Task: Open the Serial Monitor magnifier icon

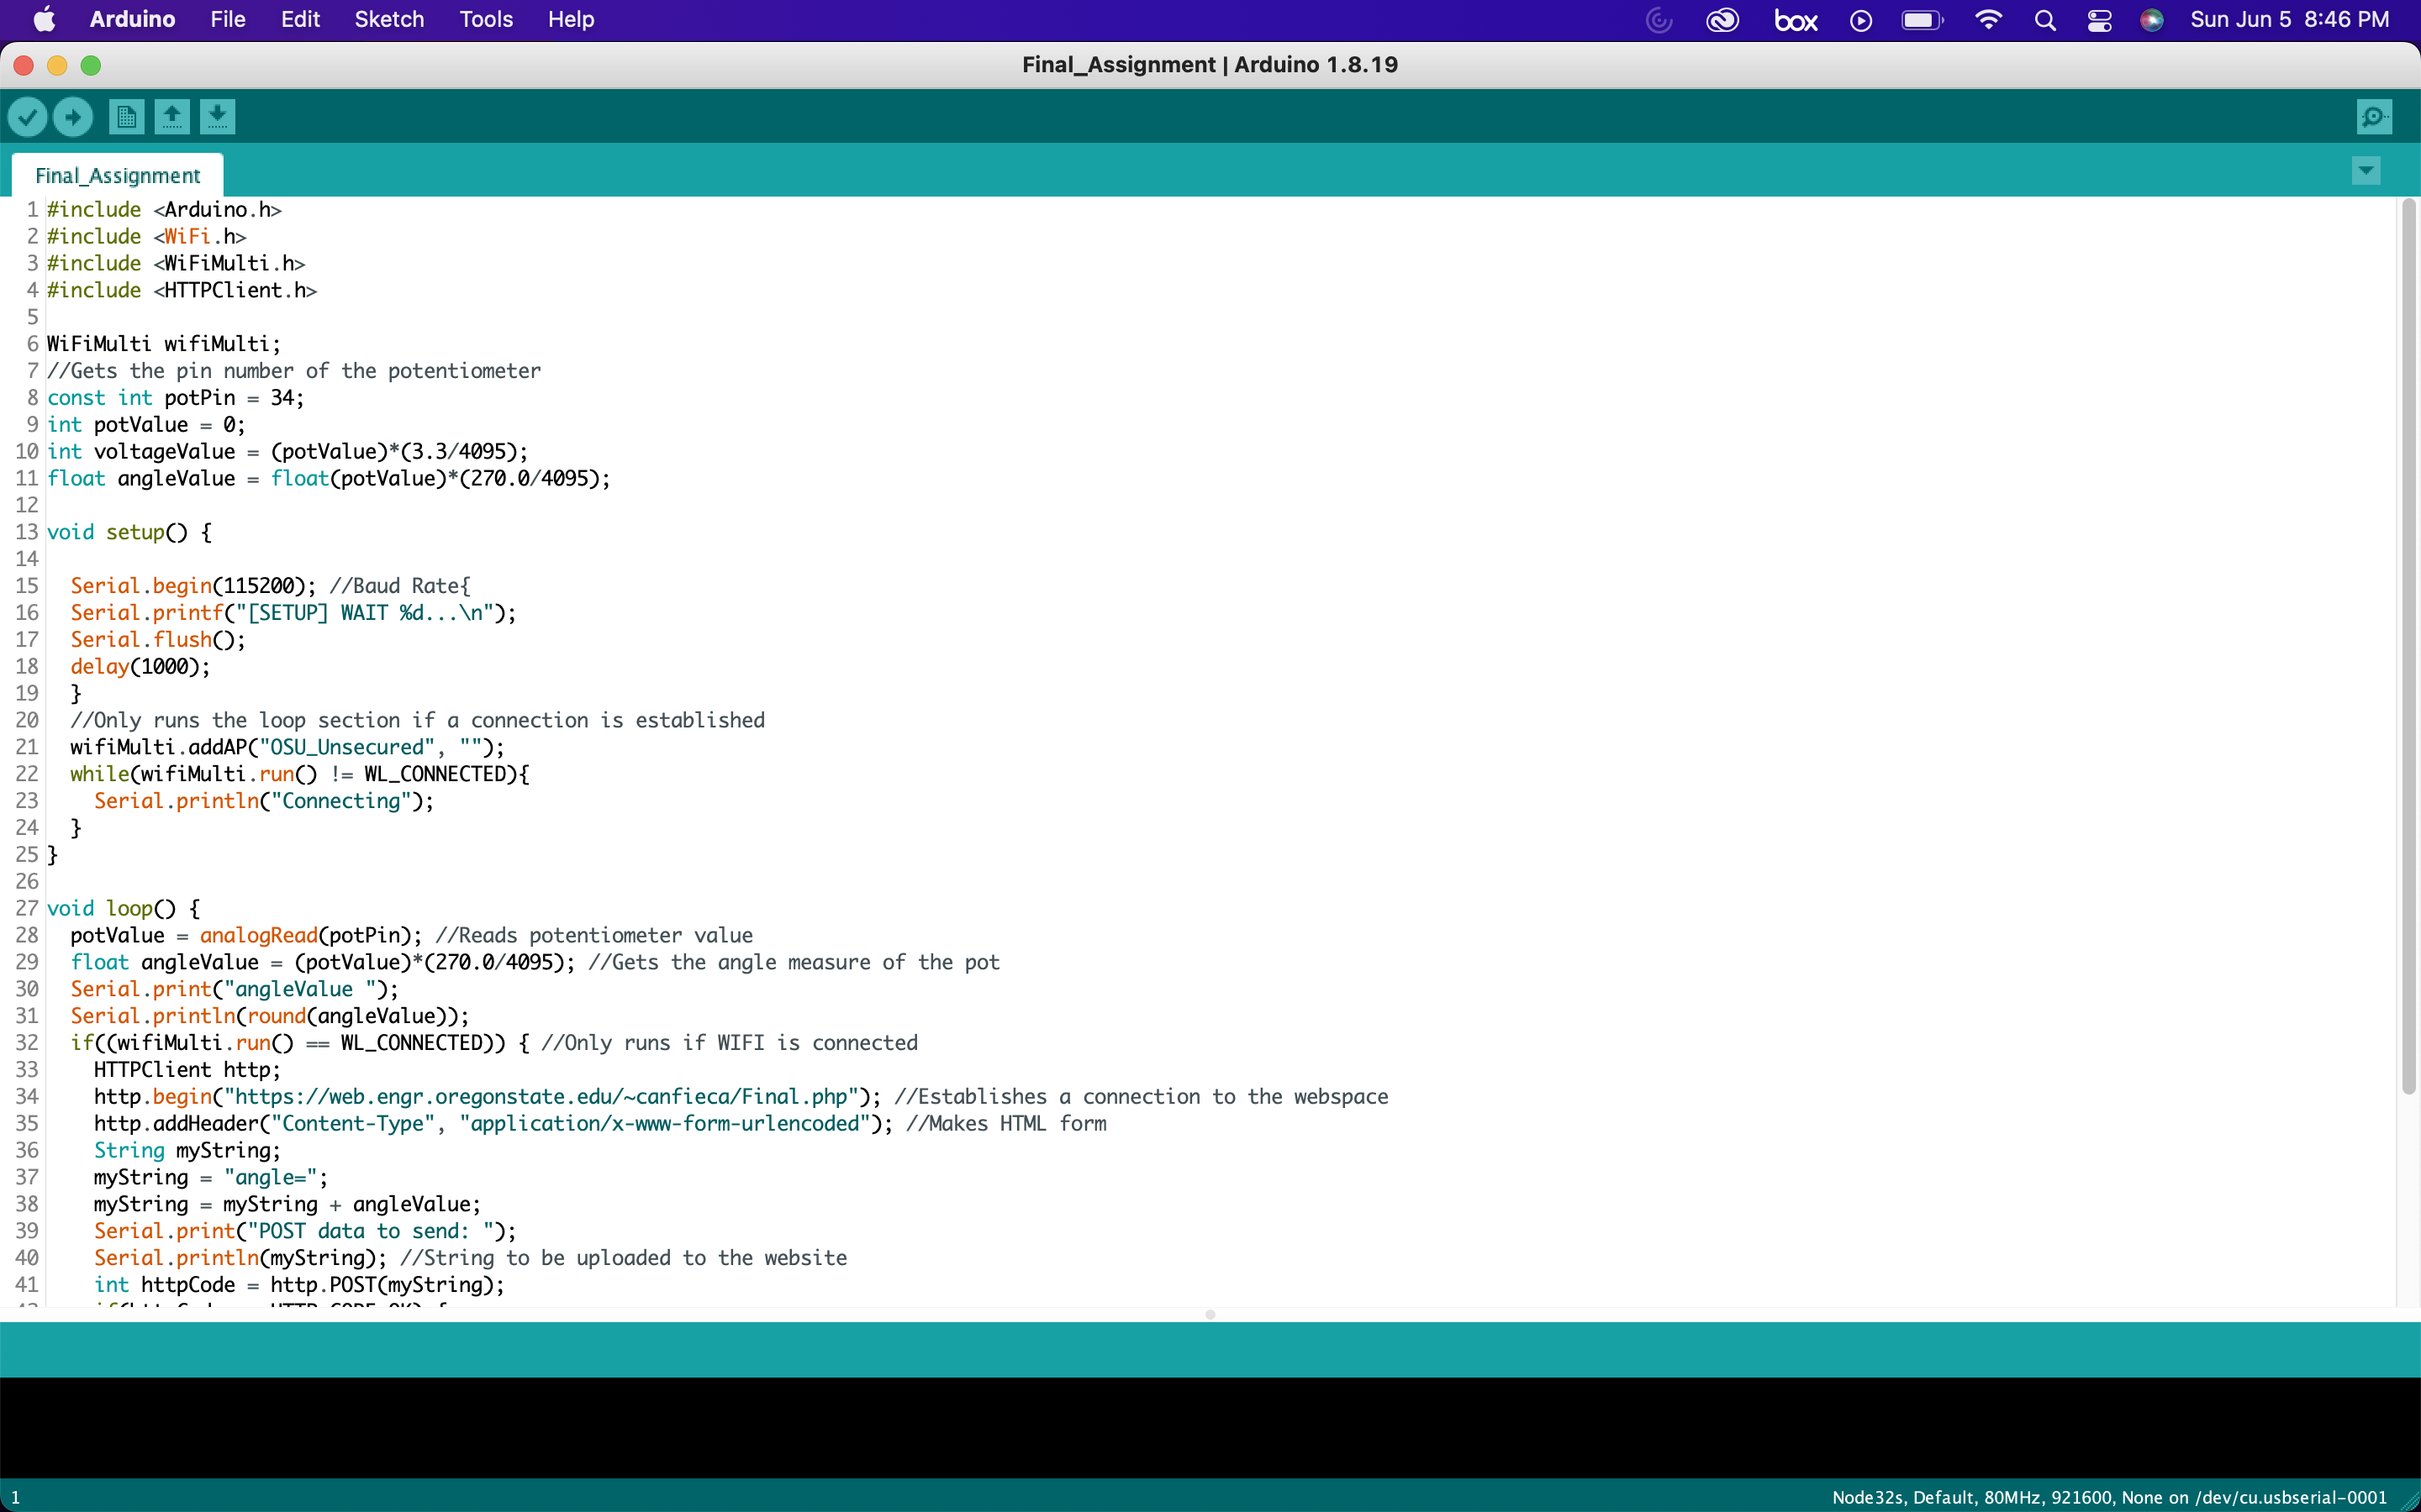Action: pyautogui.click(x=2374, y=117)
